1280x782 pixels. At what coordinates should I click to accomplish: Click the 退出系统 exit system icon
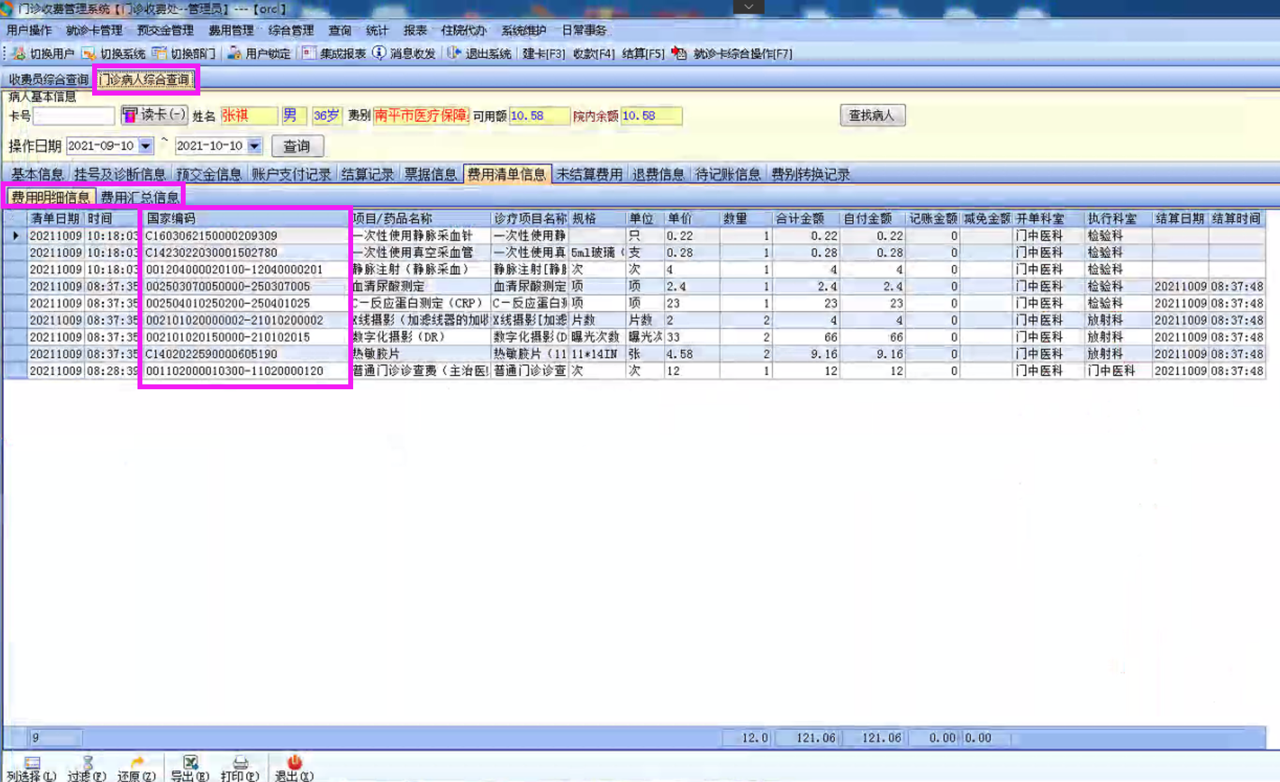454,53
